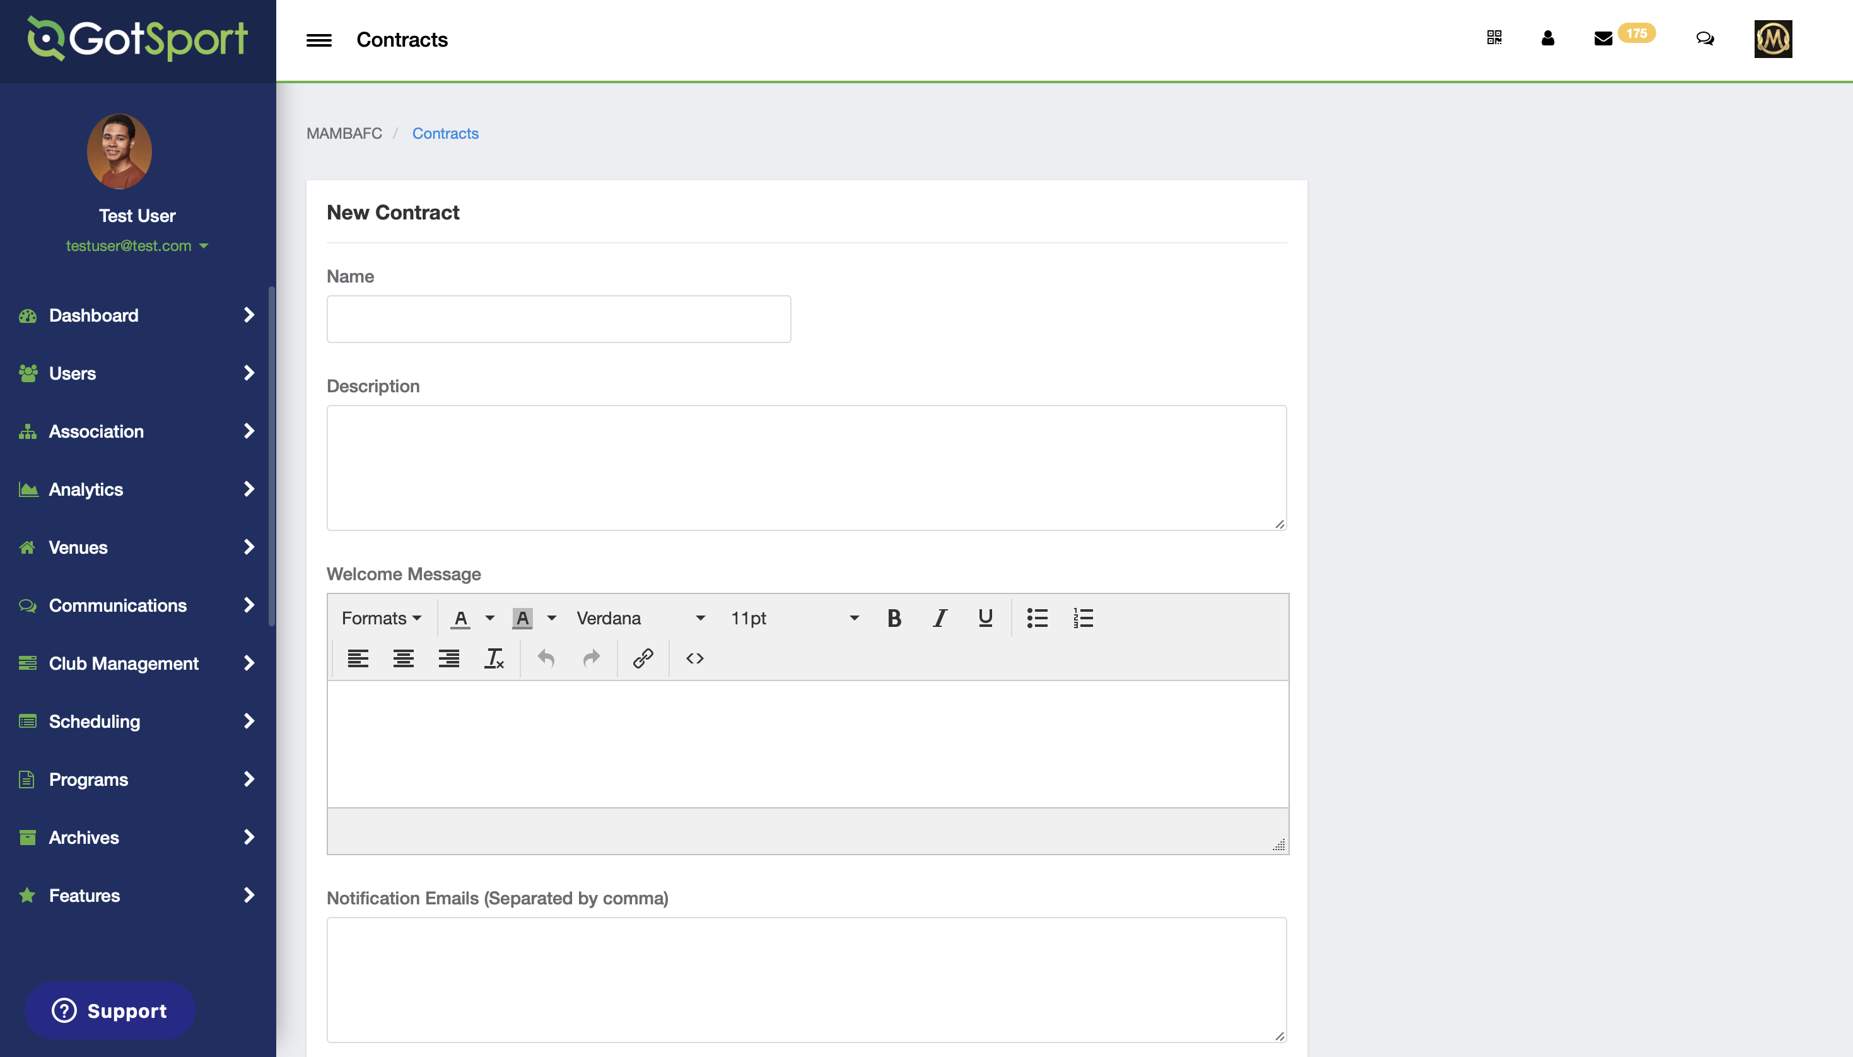1853x1057 pixels.
Task: Apply italic formatting in the editor toolbar
Action: (x=938, y=618)
